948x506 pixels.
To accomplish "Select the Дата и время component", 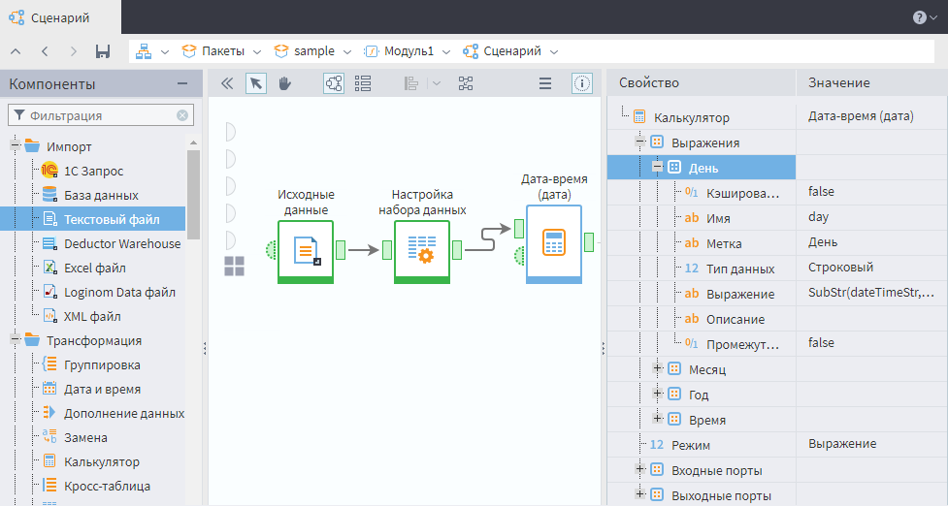I will pos(102,389).
